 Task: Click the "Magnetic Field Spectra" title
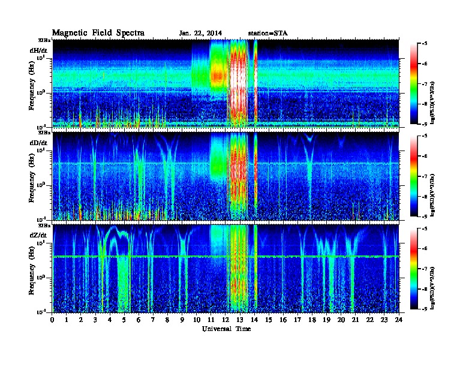(x=98, y=33)
